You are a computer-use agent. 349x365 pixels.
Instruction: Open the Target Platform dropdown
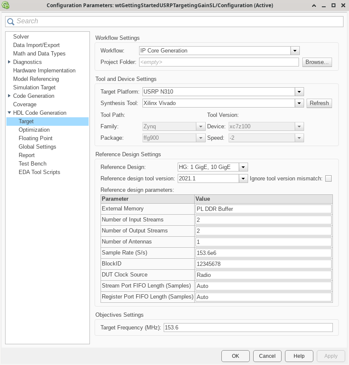point(299,92)
